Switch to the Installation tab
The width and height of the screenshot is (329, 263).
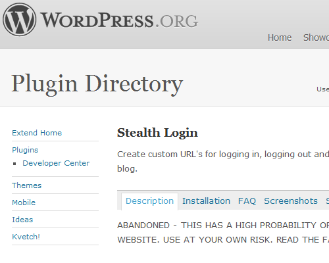click(x=206, y=201)
